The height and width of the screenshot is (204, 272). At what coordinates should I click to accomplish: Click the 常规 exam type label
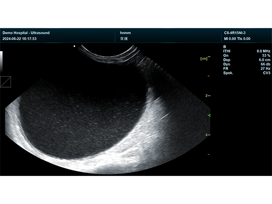tap(124, 39)
